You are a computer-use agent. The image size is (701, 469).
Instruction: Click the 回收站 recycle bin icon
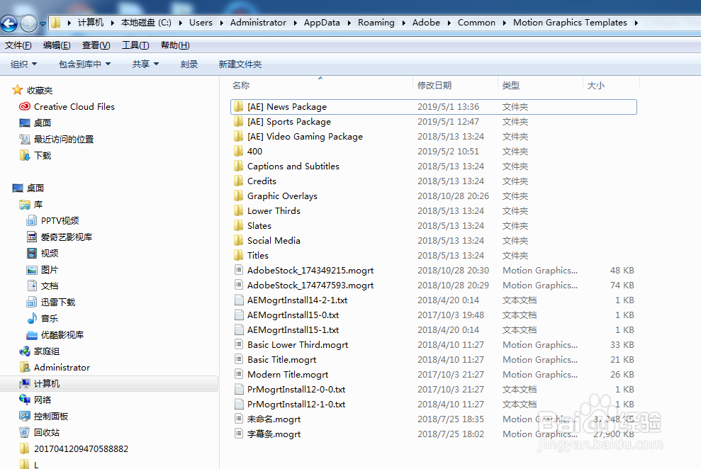click(25, 432)
